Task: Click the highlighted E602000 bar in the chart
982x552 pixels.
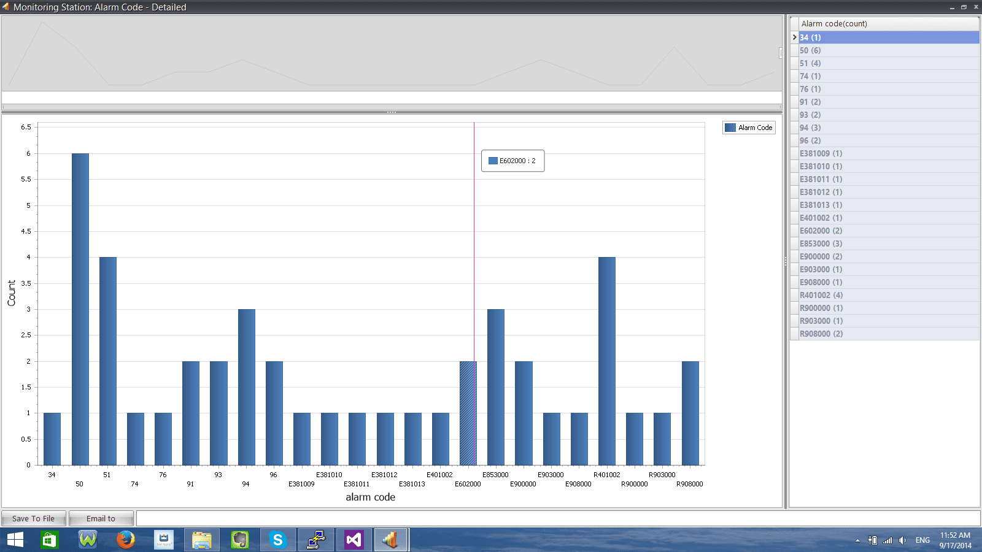Action: (468, 411)
